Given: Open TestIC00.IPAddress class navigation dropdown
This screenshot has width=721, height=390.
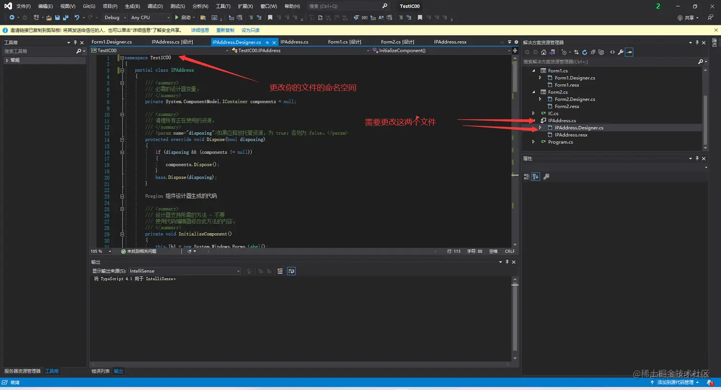Looking at the screenshot, I should tap(300, 50).
